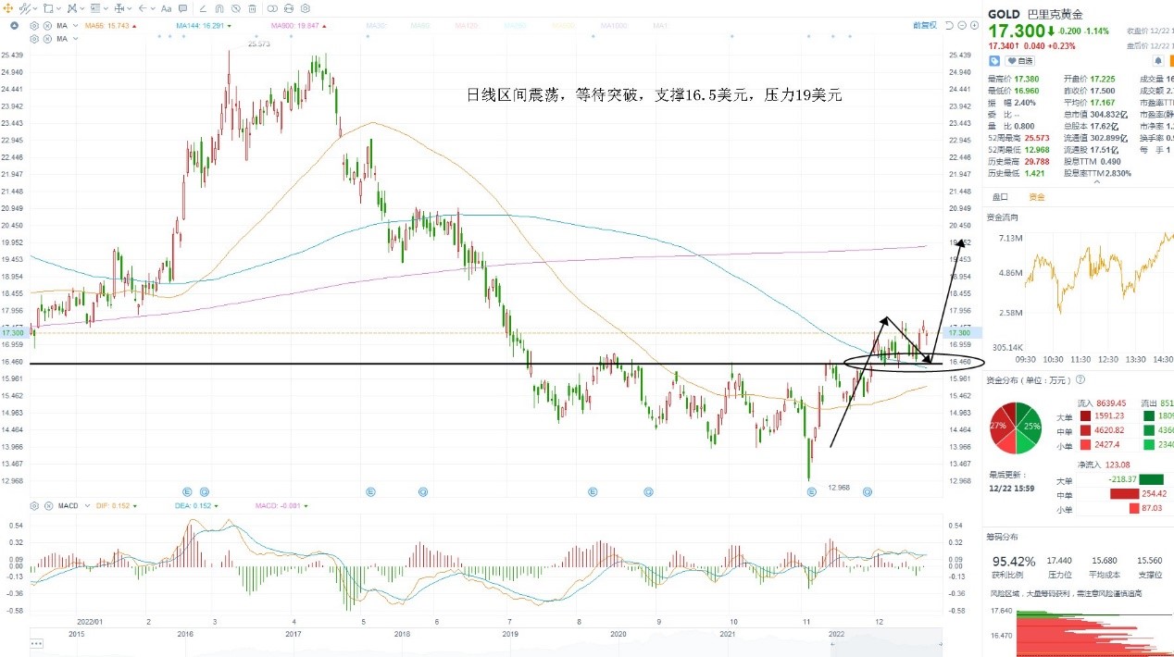Click GOLD 巴里克黄金 stock title
The height and width of the screenshot is (657, 1174).
click(1035, 14)
